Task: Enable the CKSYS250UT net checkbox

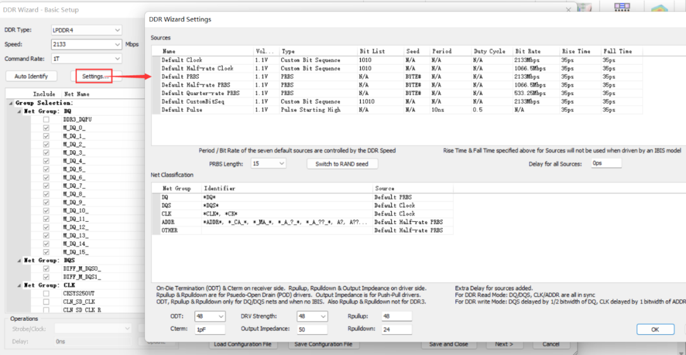Action: point(46,294)
